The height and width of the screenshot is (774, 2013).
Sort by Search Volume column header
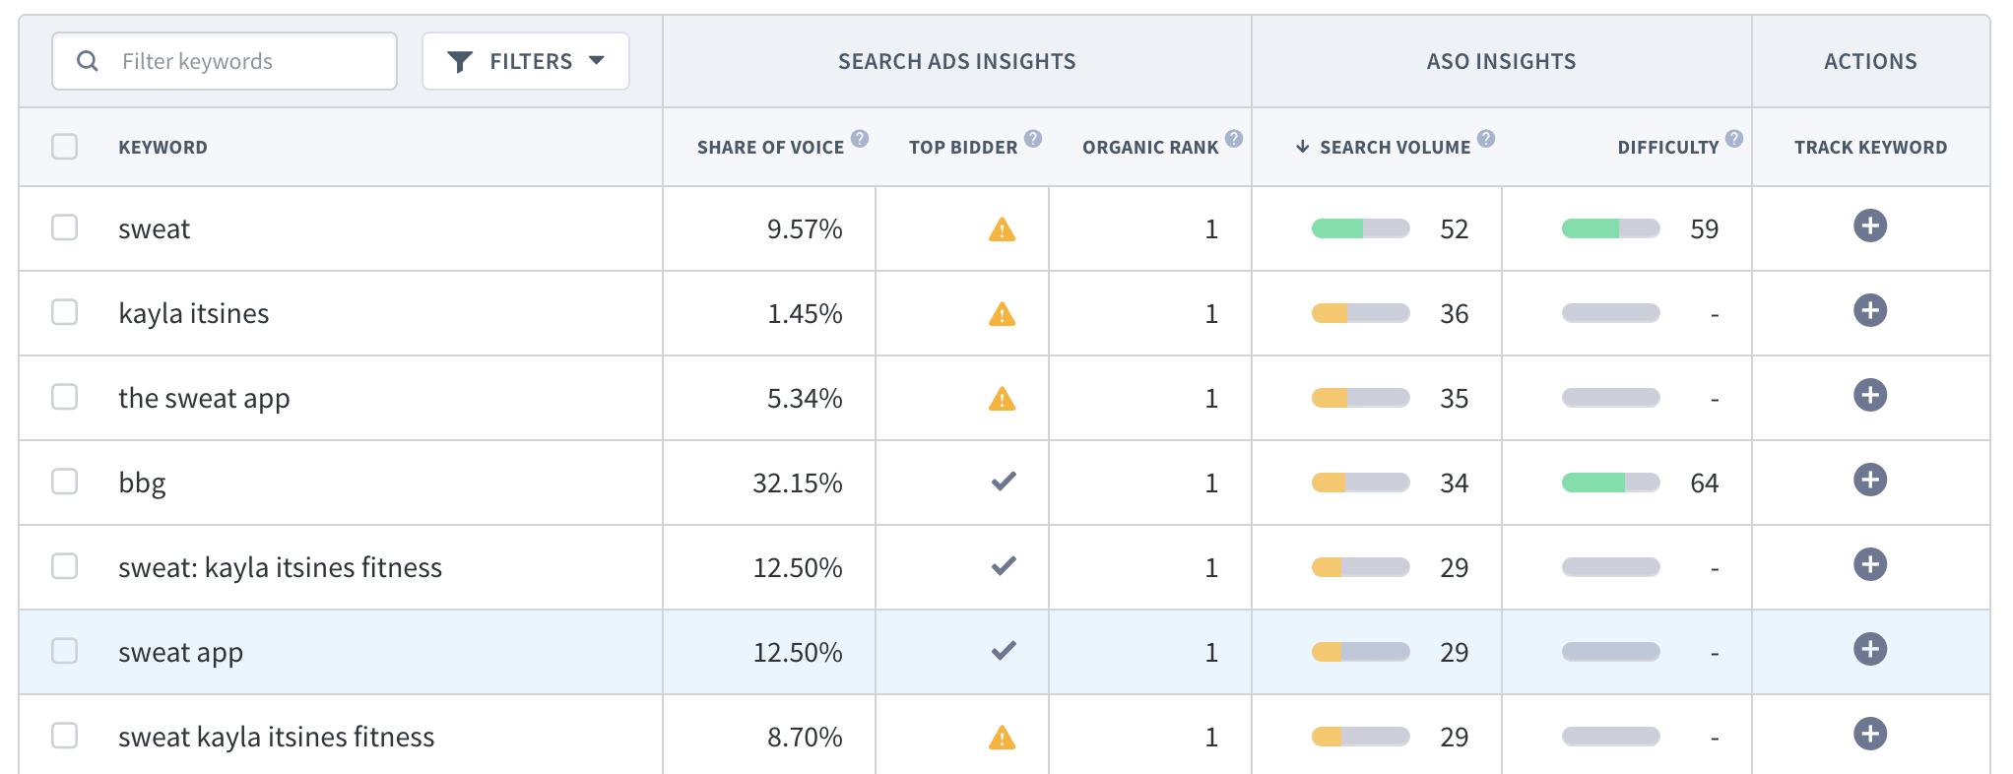[x=1395, y=148]
